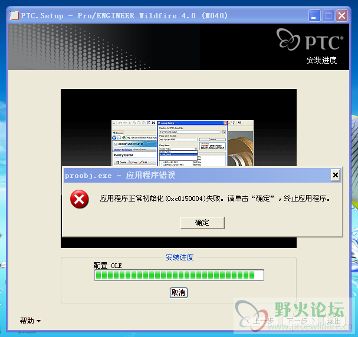This screenshot has height=337, width=358.
Task: Click the 上一步 back button
Action: (260, 321)
